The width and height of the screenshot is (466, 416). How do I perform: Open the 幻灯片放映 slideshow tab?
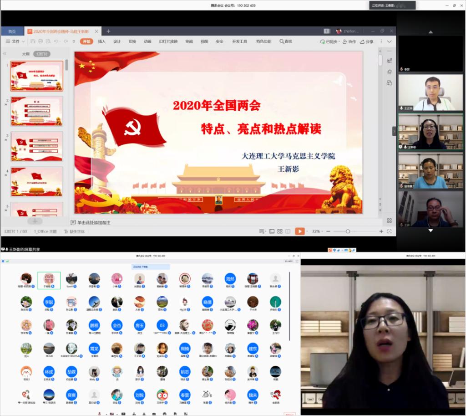coord(168,41)
